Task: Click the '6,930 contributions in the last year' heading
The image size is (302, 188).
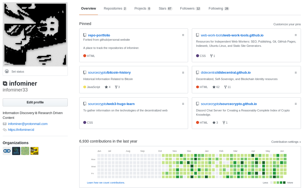Action: 108,141
